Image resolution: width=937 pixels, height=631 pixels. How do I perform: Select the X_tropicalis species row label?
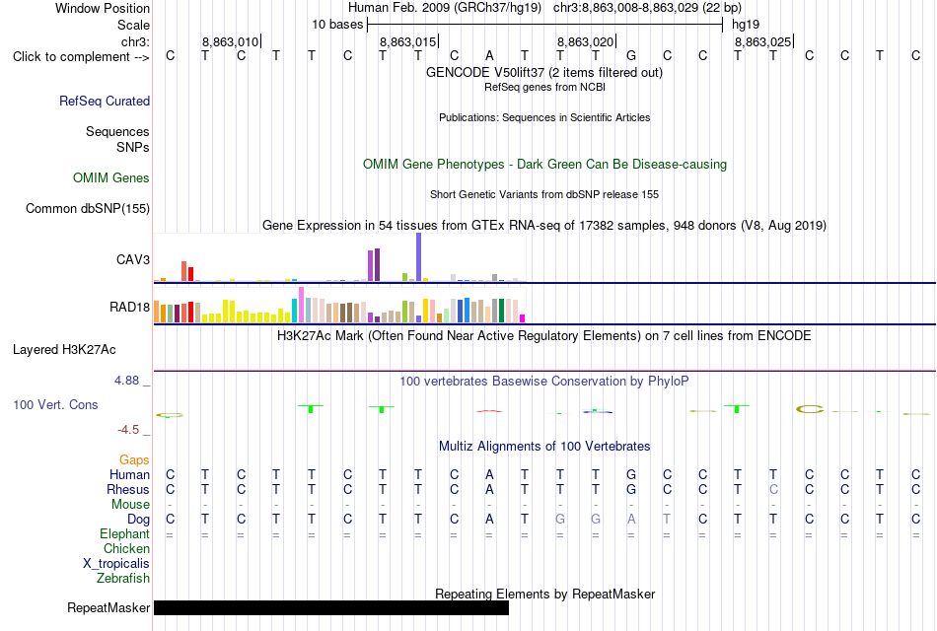click(116, 564)
